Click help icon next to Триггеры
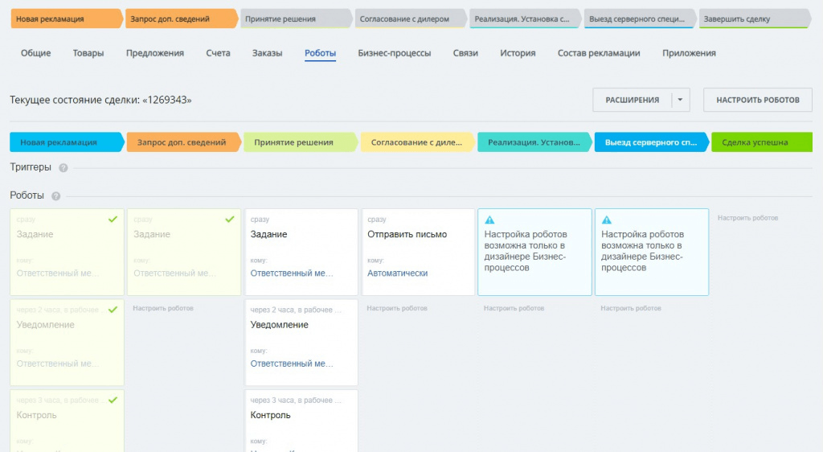823x452 pixels. tap(63, 168)
